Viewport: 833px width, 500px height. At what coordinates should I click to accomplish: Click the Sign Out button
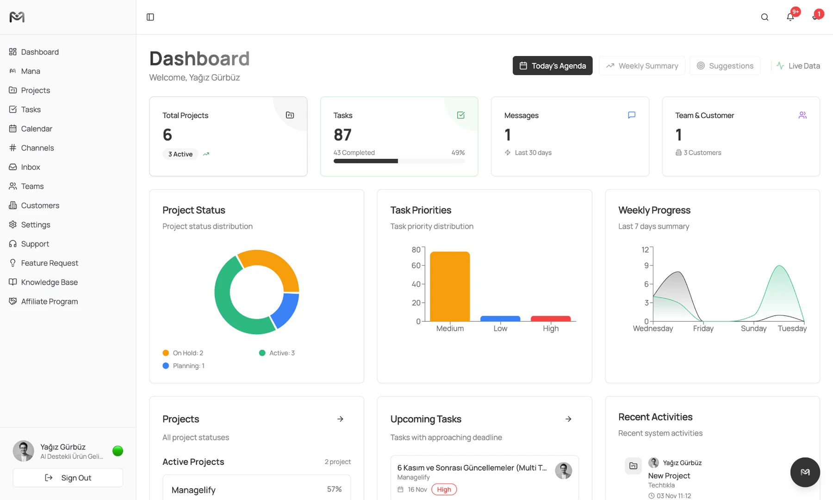68,477
